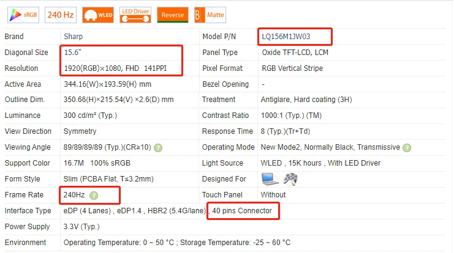Click the Matte surface badge
Screen dimensions: 454x253
tap(210, 15)
